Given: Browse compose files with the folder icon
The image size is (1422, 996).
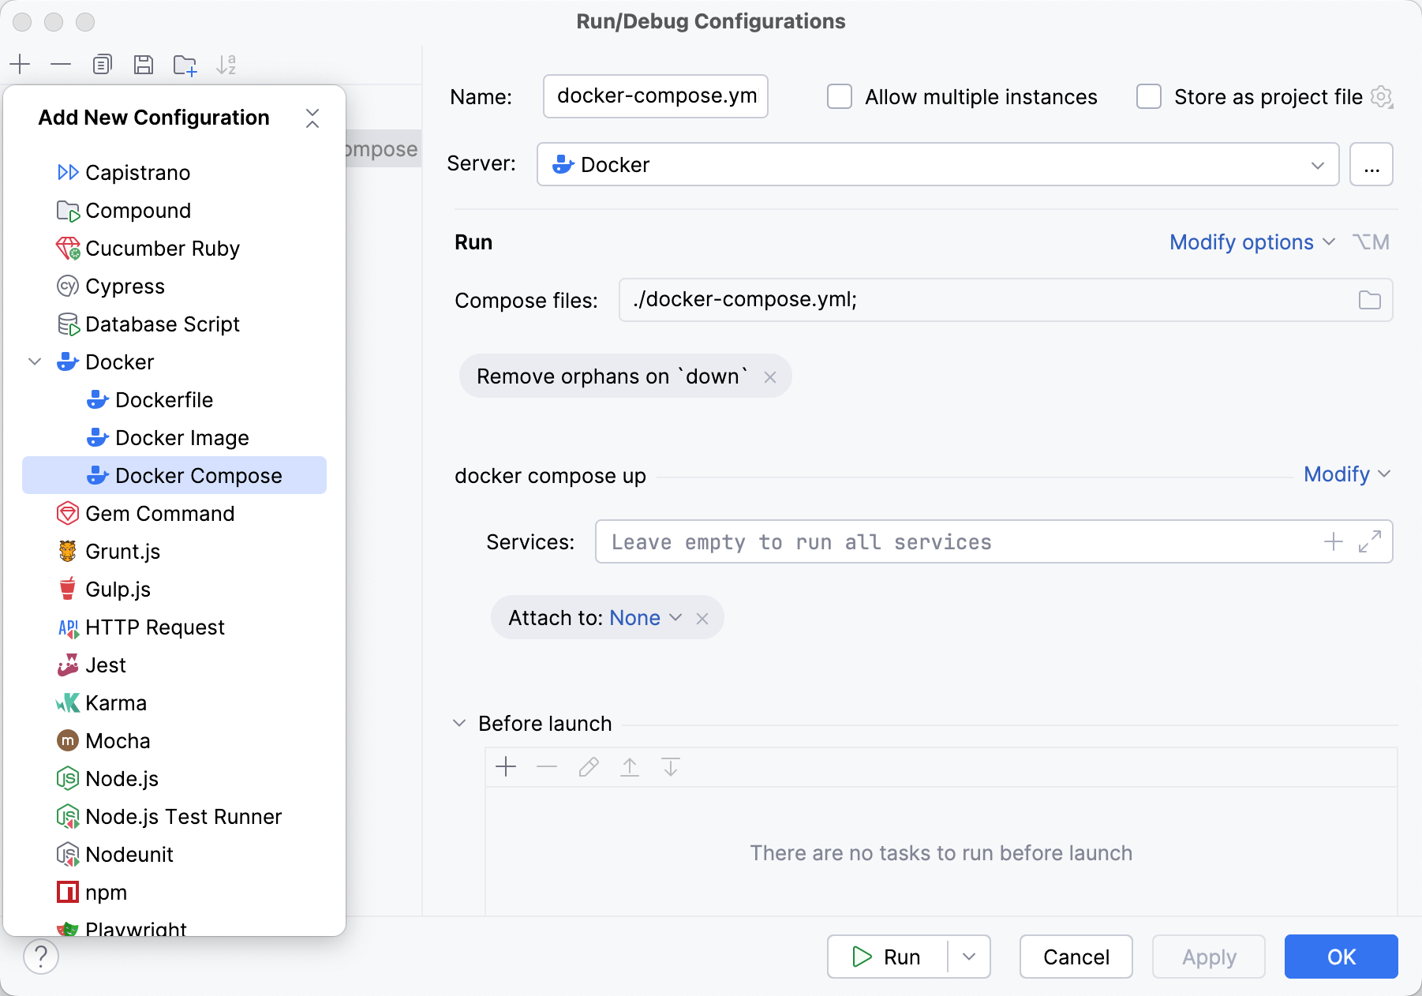Looking at the screenshot, I should click(x=1371, y=300).
